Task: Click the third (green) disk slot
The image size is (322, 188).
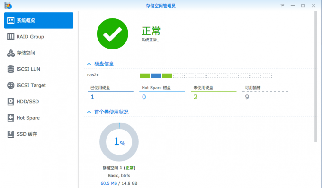Action: [x=167, y=75]
